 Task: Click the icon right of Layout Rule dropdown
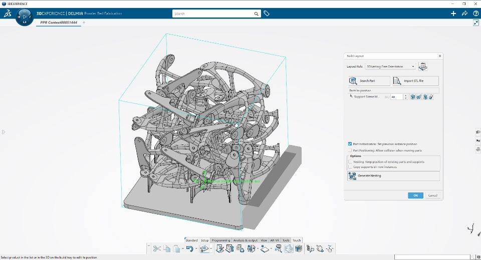[x=423, y=66]
